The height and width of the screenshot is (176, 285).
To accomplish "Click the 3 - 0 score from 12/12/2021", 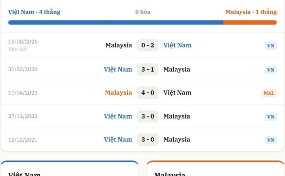I will click(x=148, y=139).
